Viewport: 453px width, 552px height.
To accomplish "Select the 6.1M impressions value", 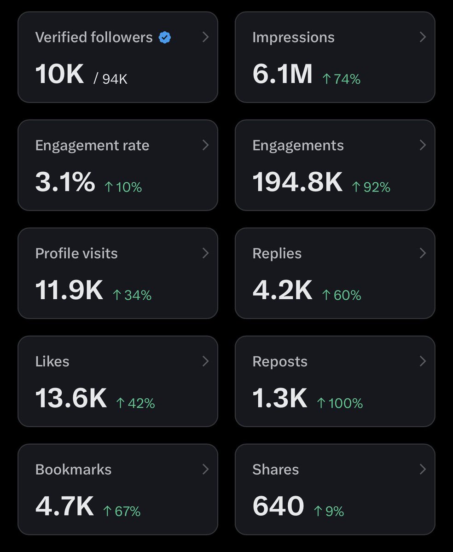I will pos(282,75).
